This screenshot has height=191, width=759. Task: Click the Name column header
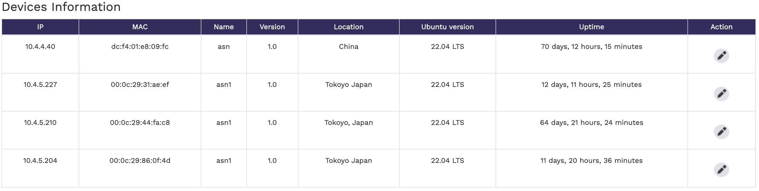(224, 27)
